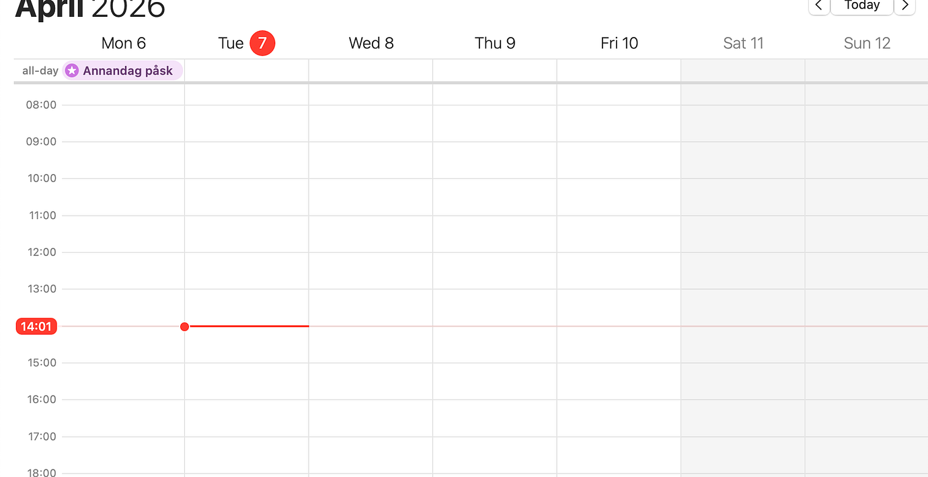Go to next week with right chevron
This screenshot has width=928, height=477.
(x=904, y=5)
